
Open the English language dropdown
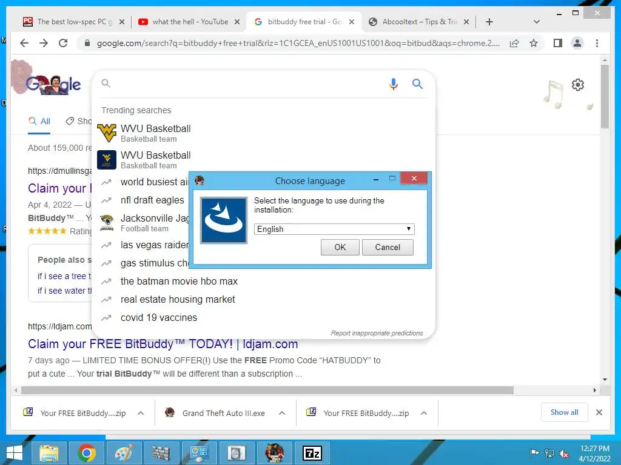pyautogui.click(x=334, y=229)
